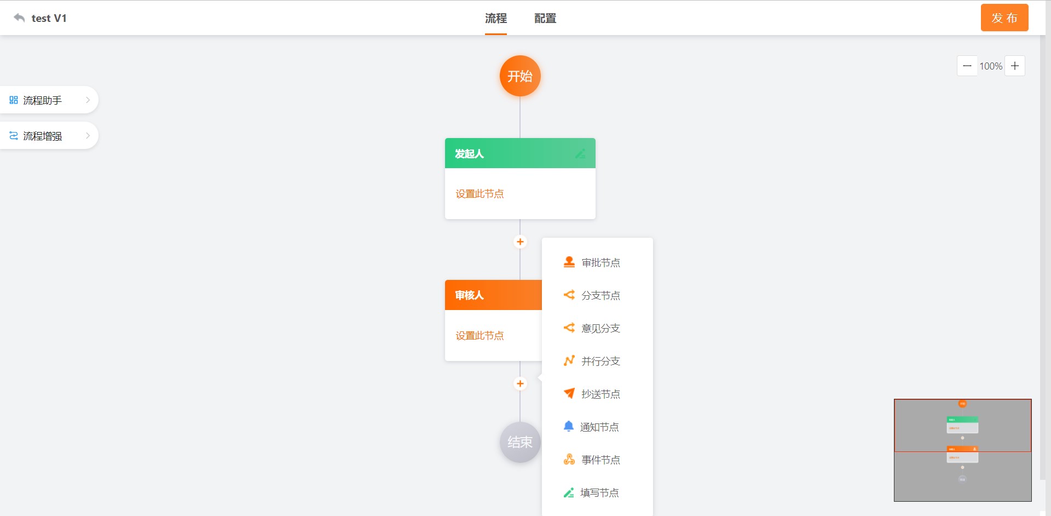
Task: Select the 通知节点 notification node icon
Action: pyautogui.click(x=569, y=426)
